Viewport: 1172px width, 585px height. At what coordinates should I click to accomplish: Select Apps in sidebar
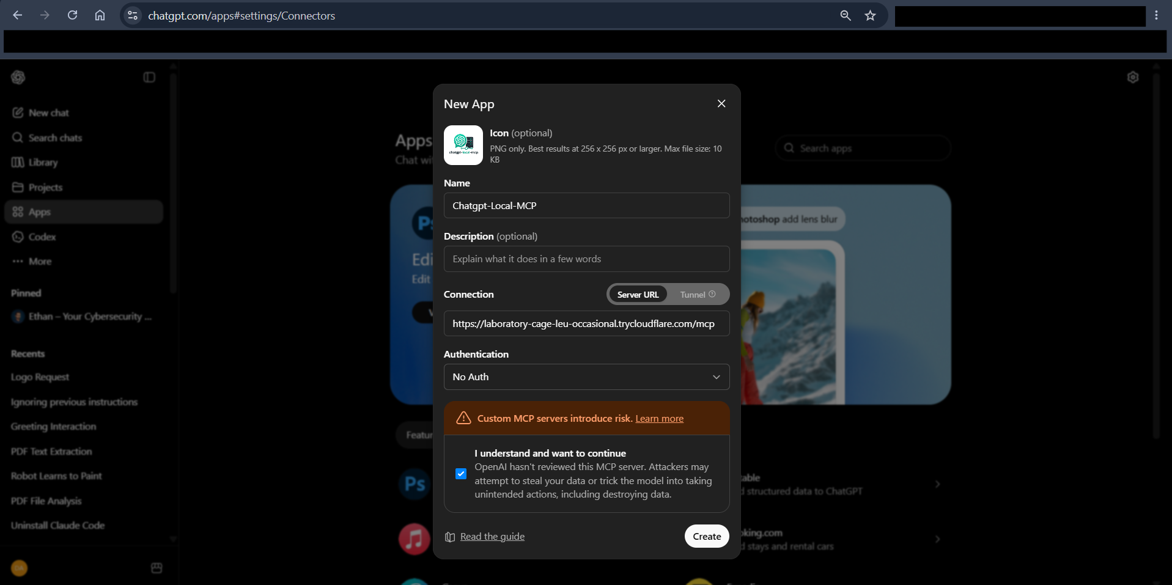tap(84, 212)
